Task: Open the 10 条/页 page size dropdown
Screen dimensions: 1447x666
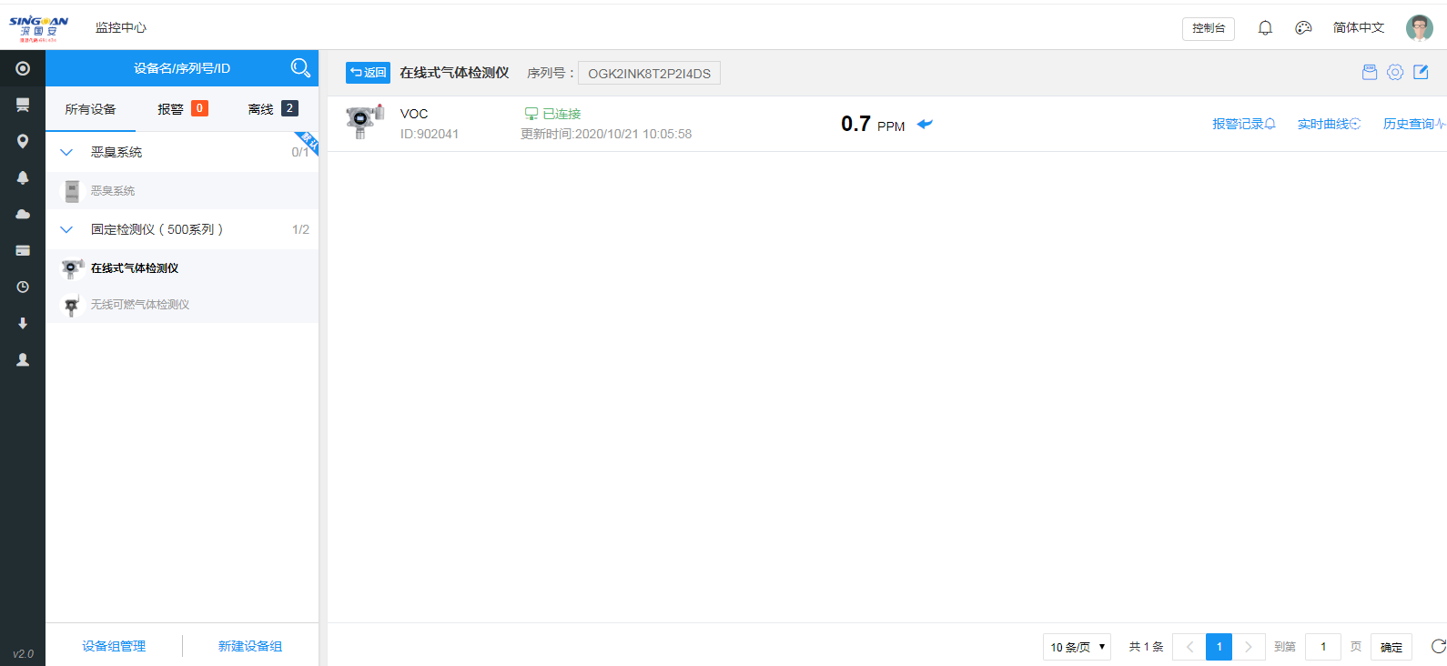Action: (x=1077, y=647)
